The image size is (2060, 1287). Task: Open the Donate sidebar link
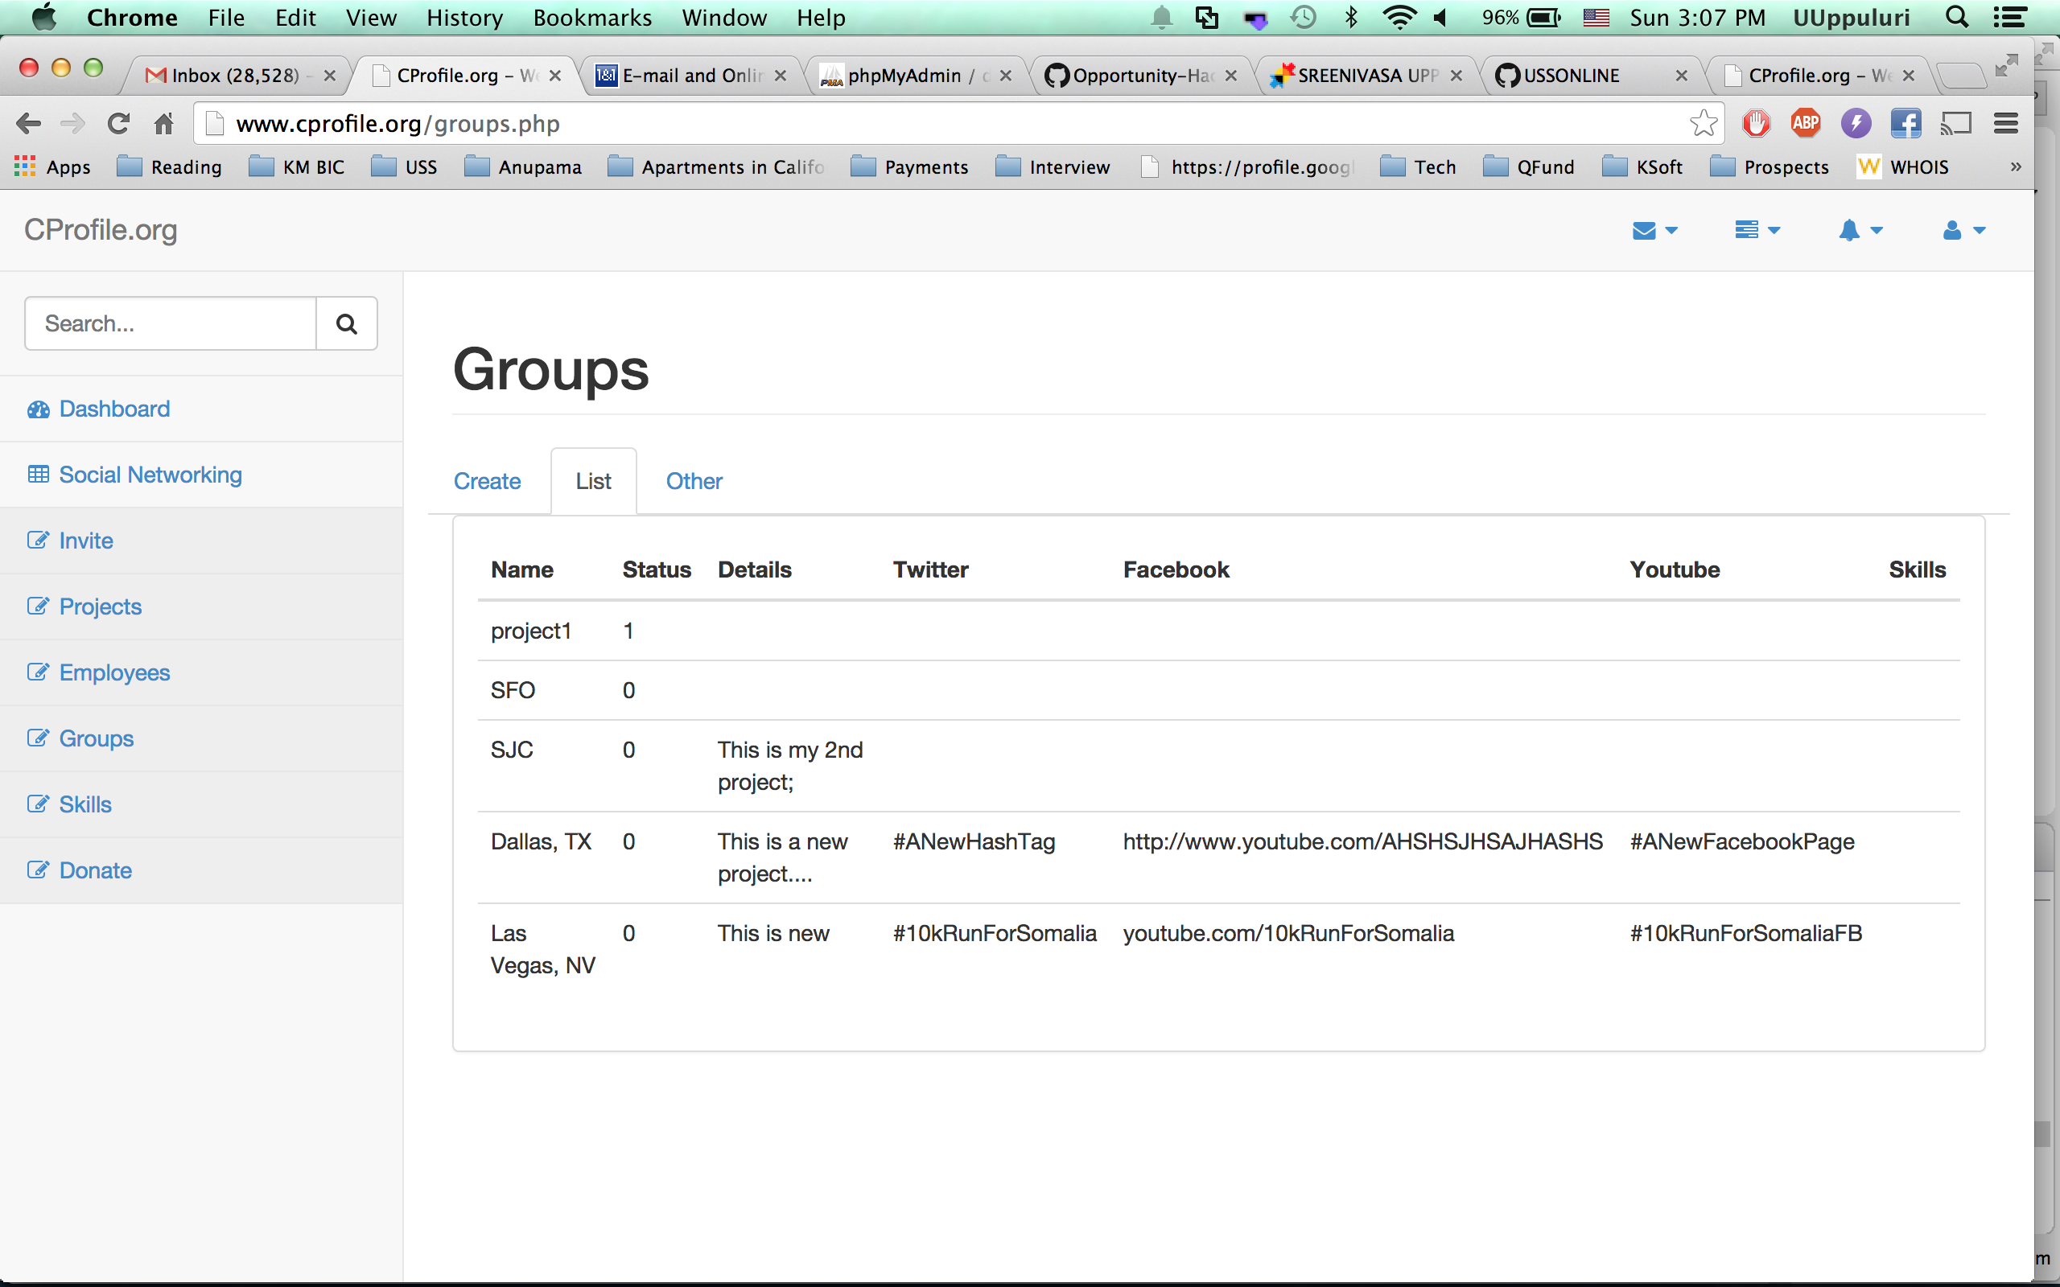(x=95, y=871)
